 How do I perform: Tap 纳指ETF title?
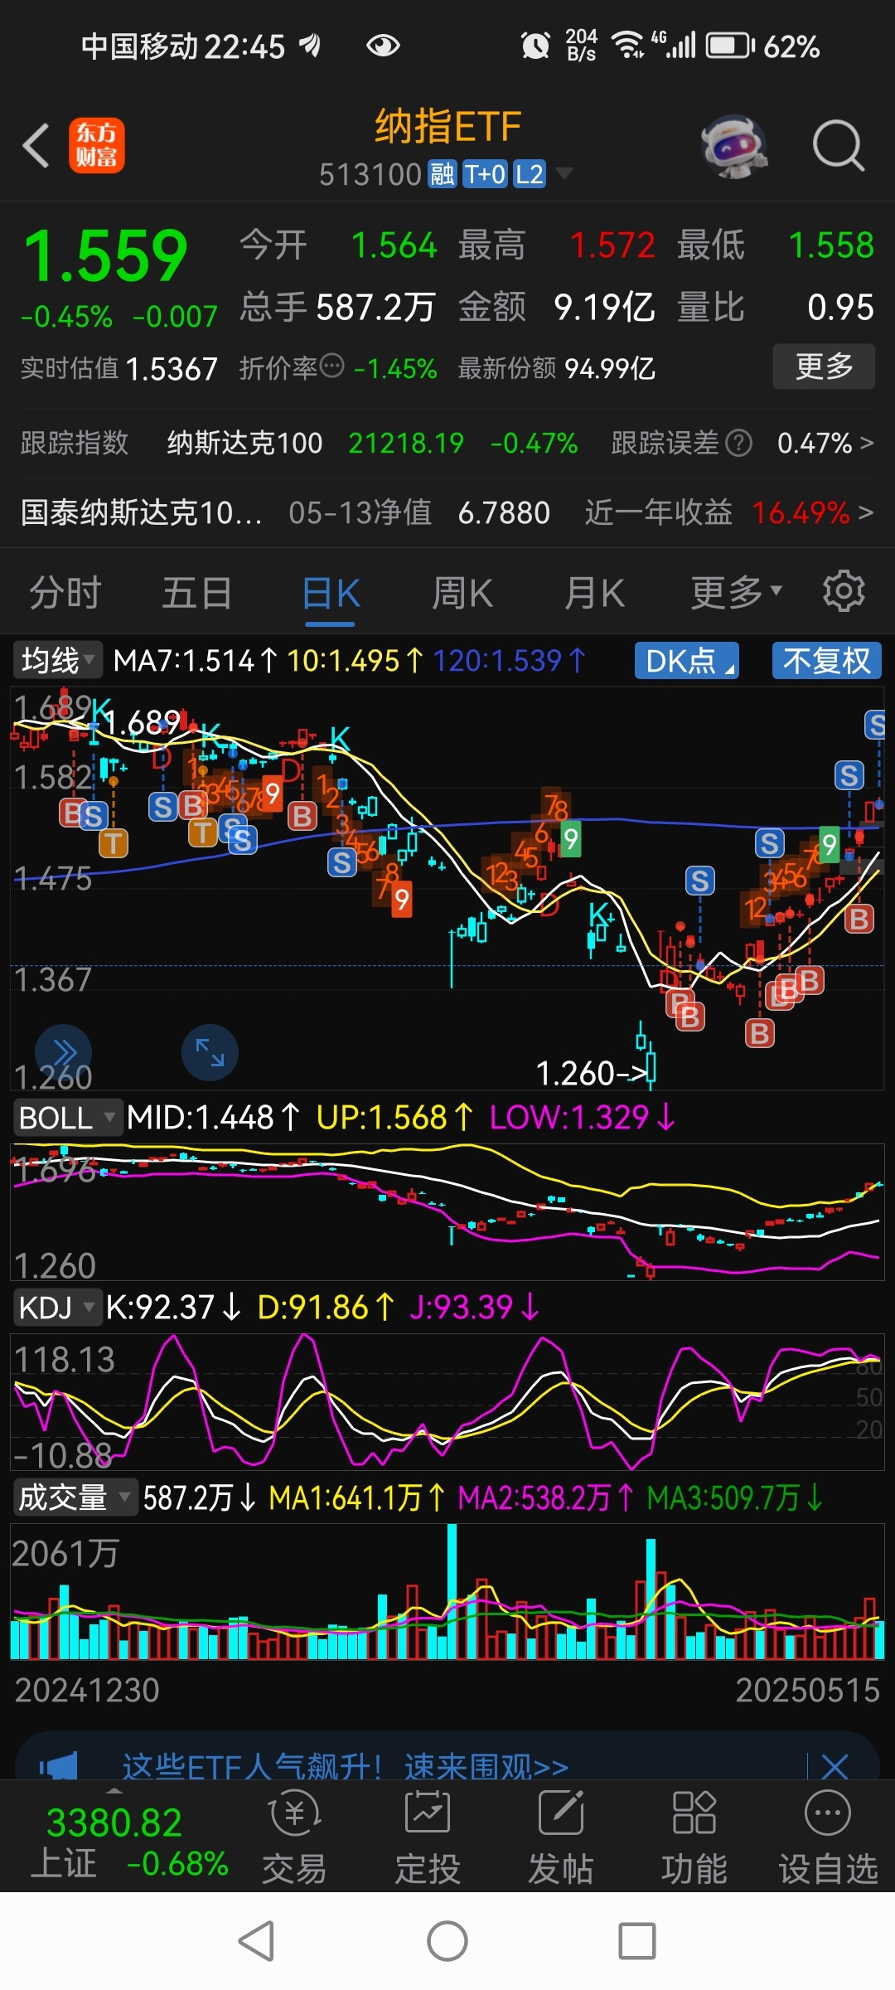tap(447, 126)
